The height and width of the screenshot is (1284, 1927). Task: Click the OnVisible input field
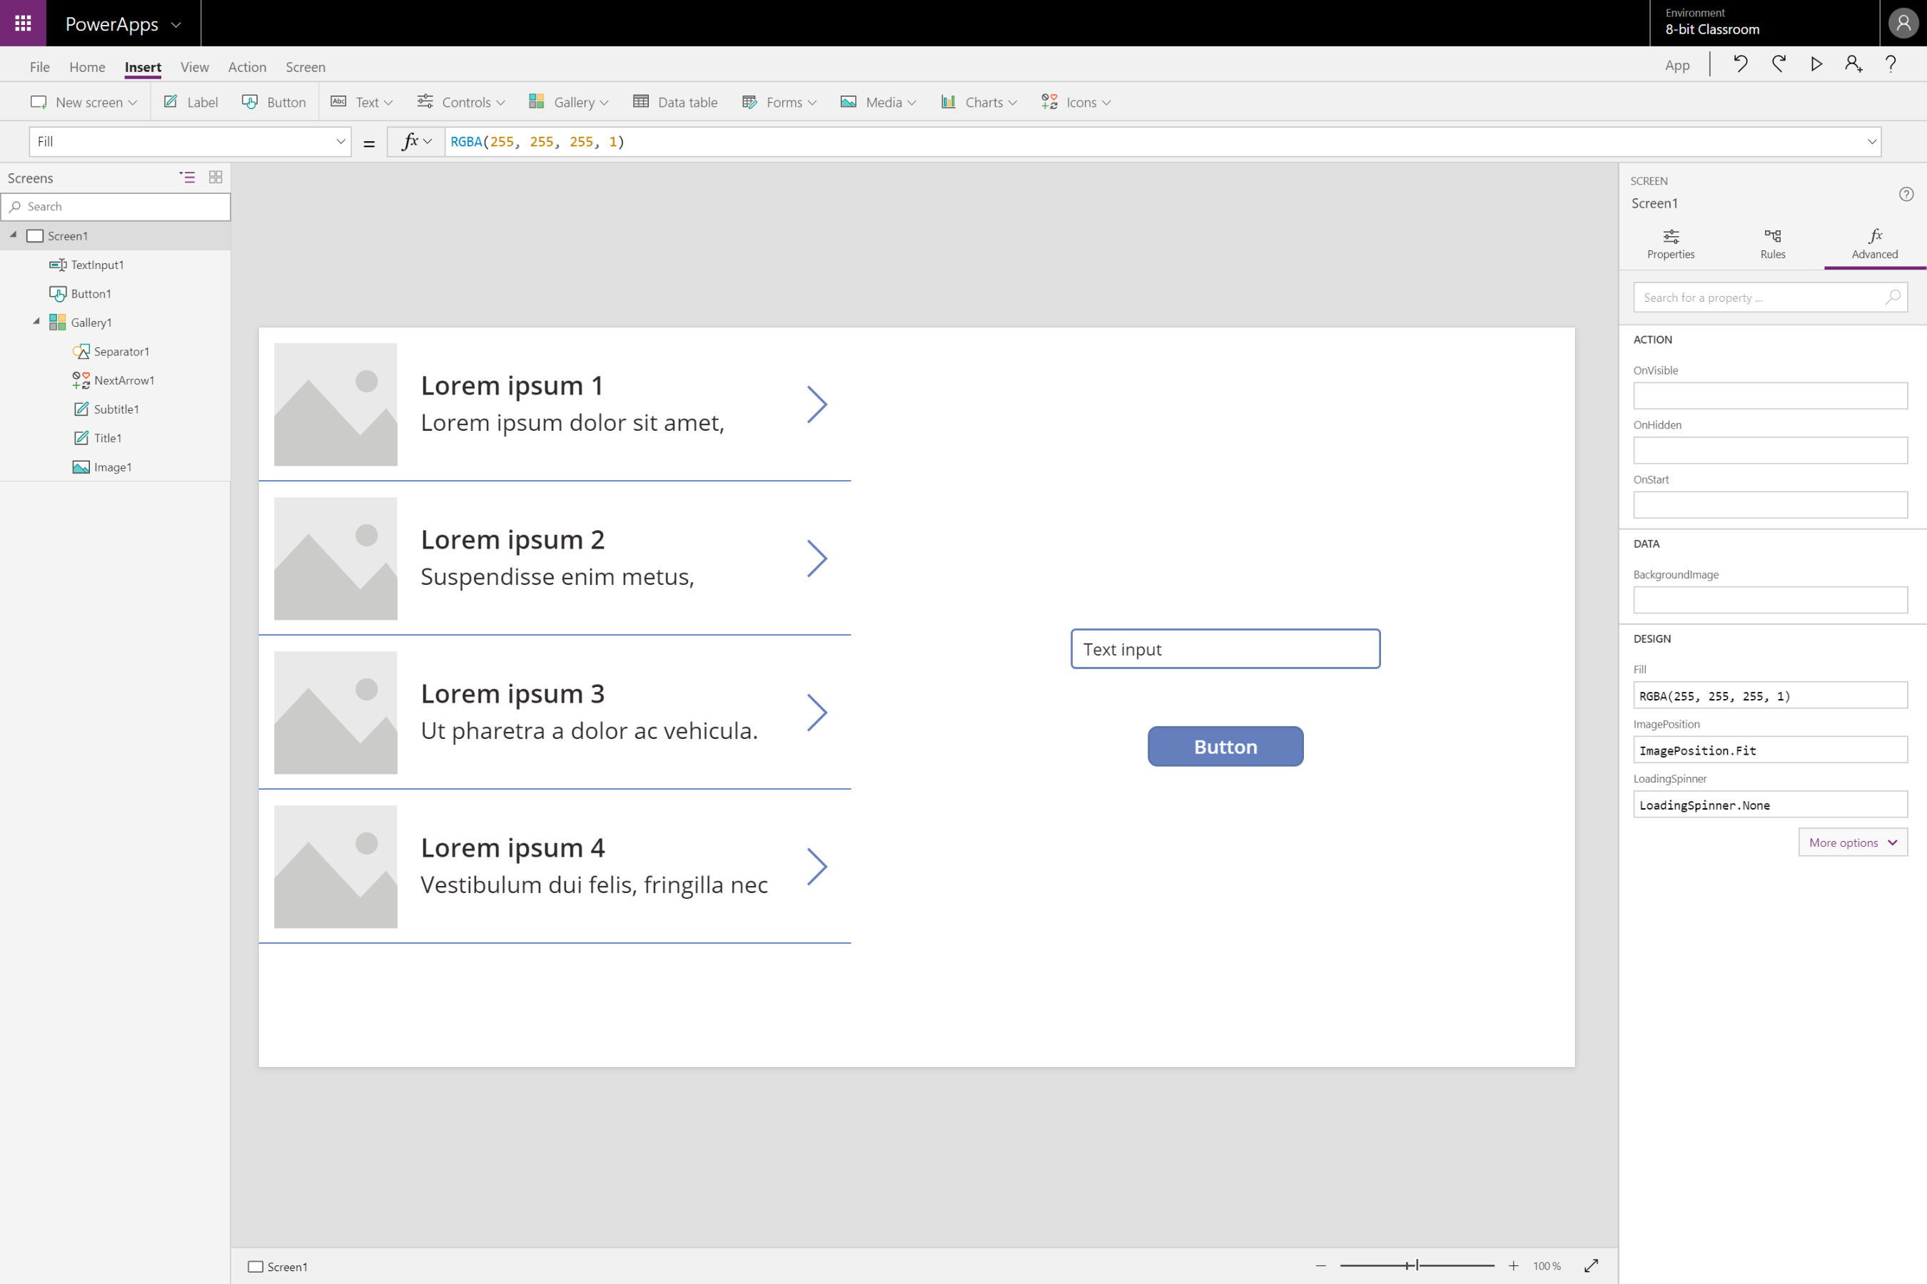[1770, 395]
